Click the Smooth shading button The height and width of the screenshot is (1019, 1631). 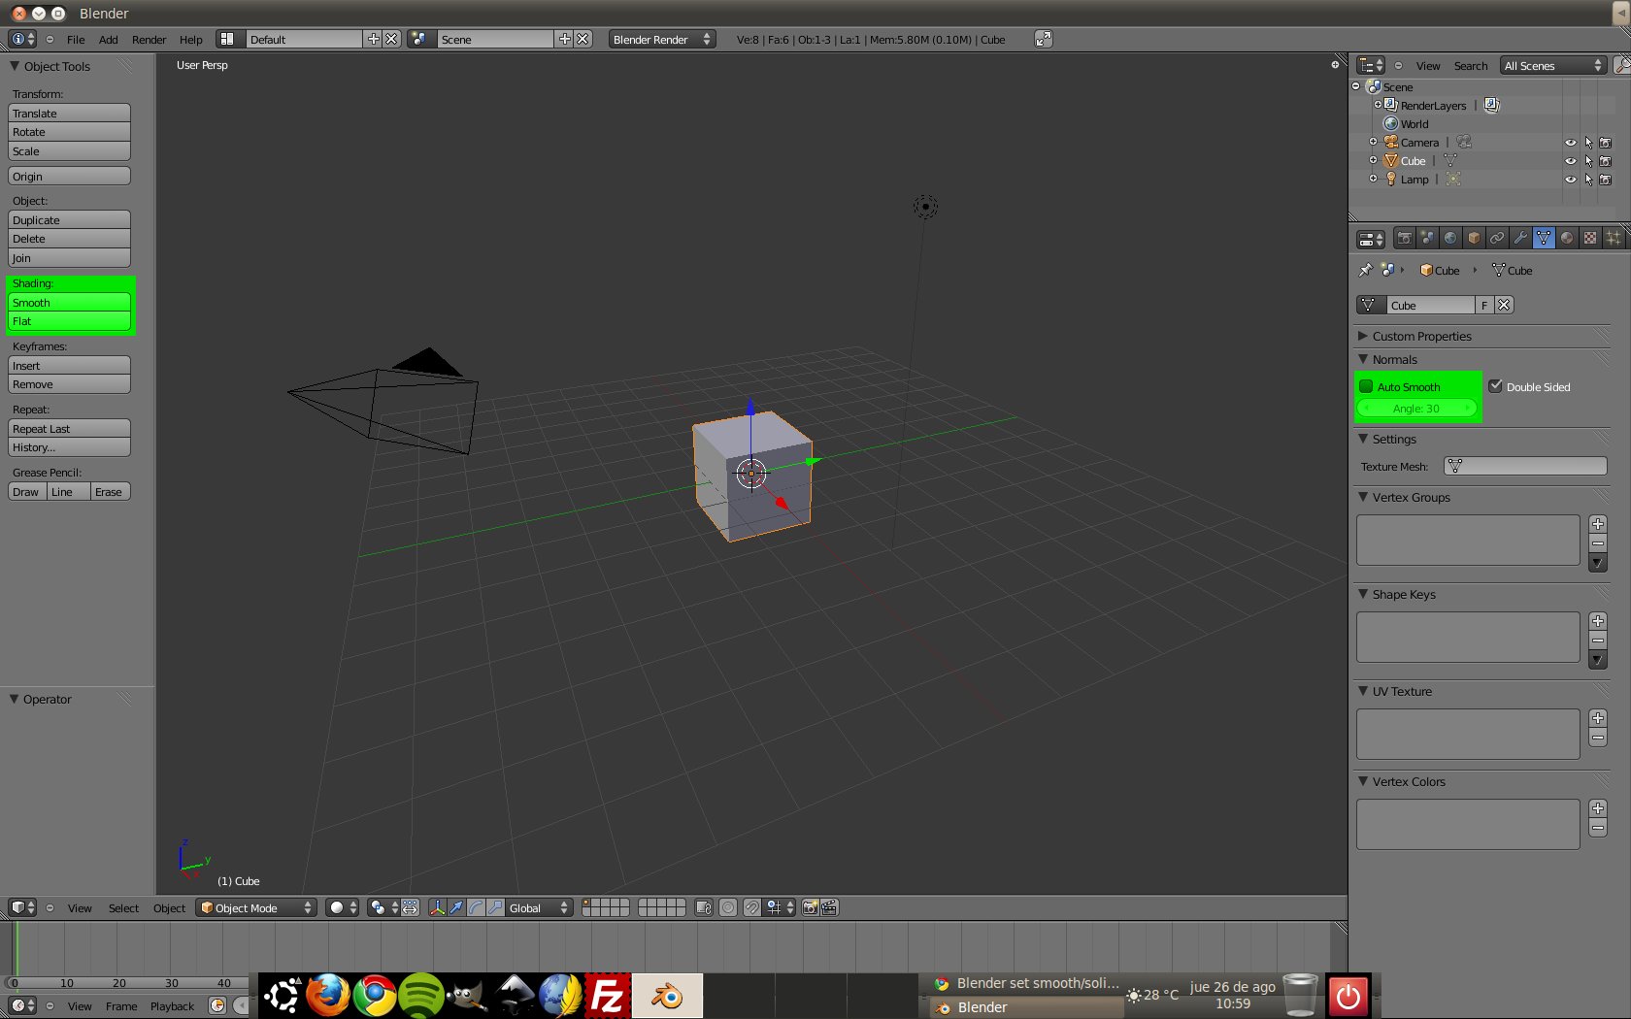69,302
